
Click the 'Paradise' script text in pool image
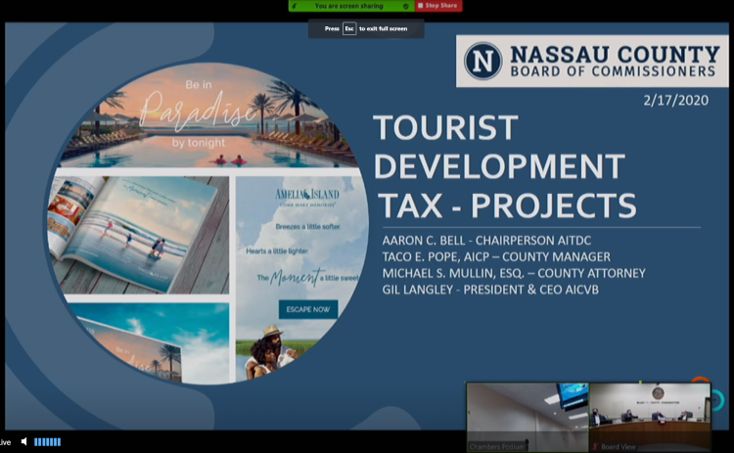tap(198, 111)
